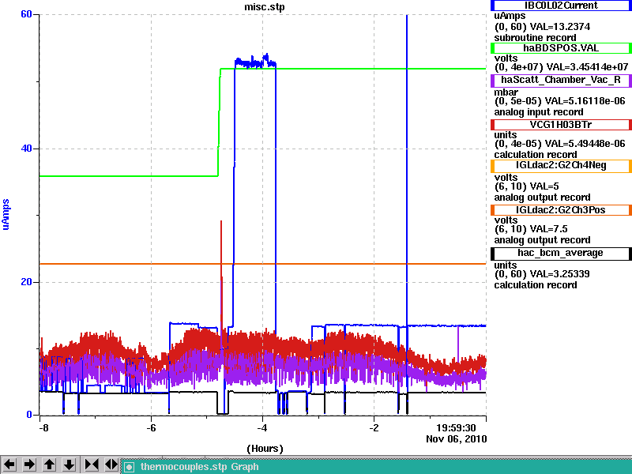Zoom out time axis with outward arrows

(111, 465)
